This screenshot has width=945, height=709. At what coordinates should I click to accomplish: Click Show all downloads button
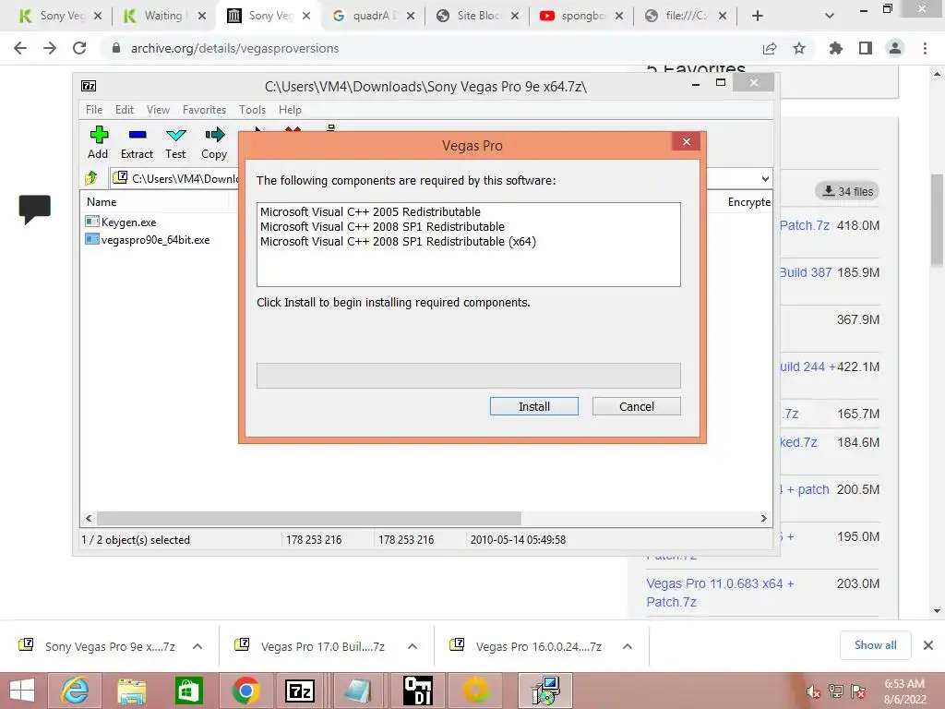(x=875, y=645)
